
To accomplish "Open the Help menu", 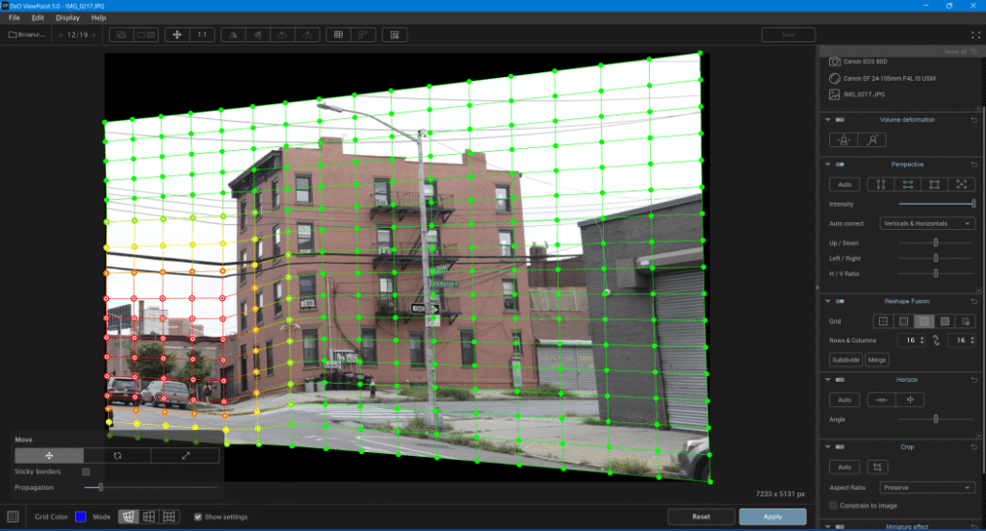I will point(99,17).
